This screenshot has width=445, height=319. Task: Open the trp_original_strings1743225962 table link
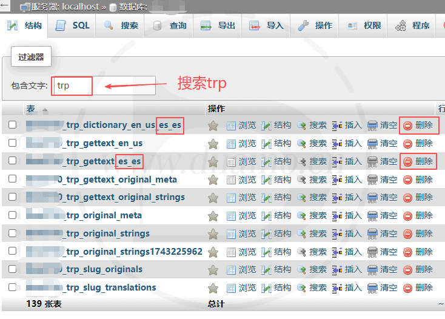point(133,252)
